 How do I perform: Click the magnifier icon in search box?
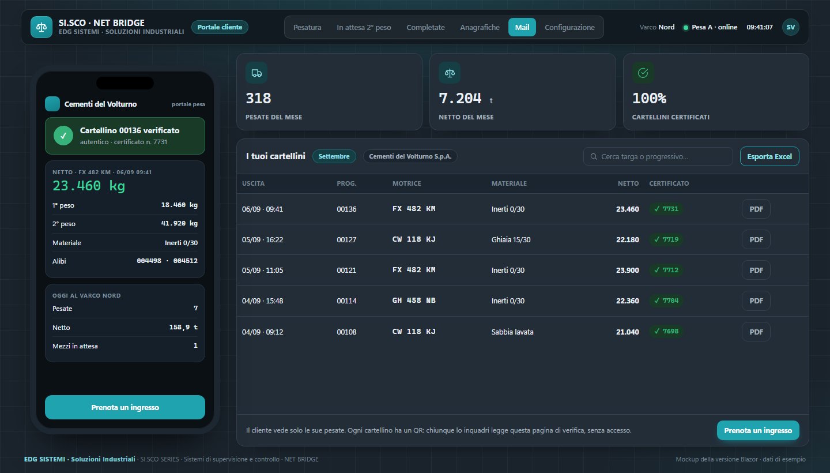[x=594, y=156]
